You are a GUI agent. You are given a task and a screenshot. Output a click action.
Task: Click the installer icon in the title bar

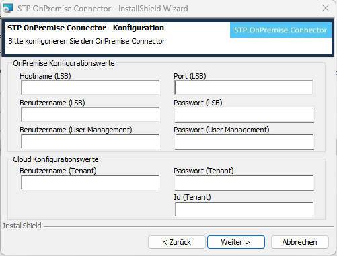(8, 8)
